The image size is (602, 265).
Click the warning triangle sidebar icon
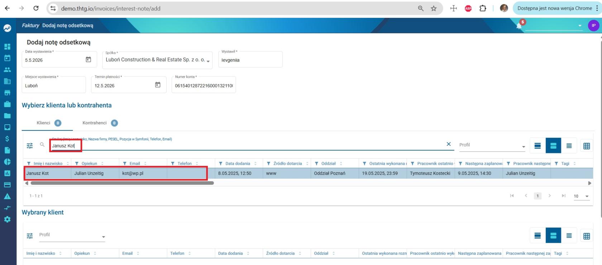tap(7, 196)
